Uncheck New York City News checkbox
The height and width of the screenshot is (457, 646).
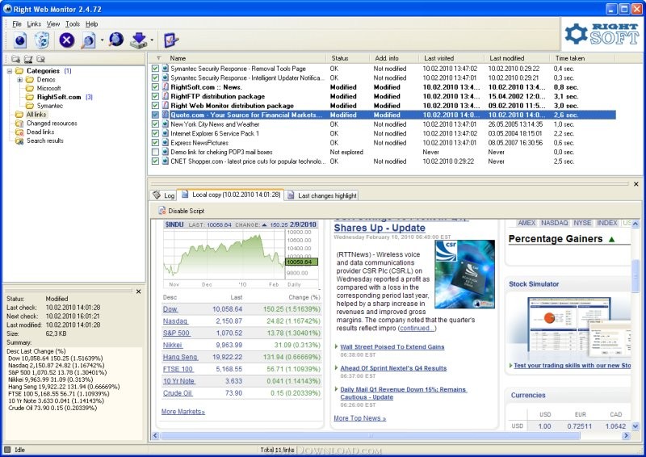point(155,124)
